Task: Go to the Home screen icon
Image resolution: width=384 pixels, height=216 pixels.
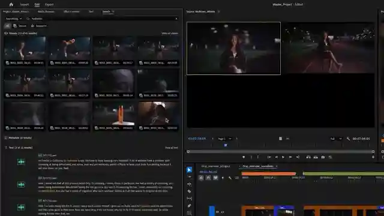Action: 11,4
